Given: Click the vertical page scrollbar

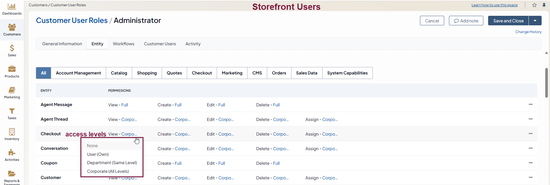Looking at the screenshot, I should 546,83.
